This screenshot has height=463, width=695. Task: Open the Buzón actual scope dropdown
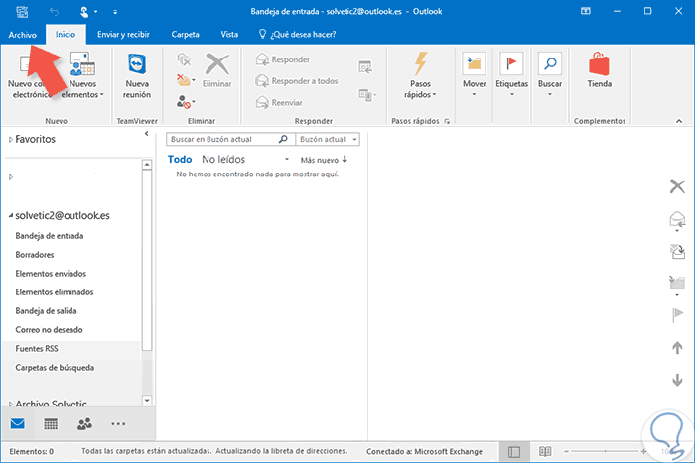(328, 139)
